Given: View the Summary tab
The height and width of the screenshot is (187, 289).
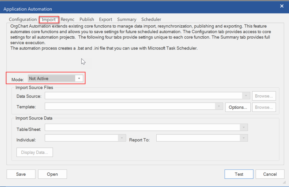Looking at the screenshot, I should point(127,19).
